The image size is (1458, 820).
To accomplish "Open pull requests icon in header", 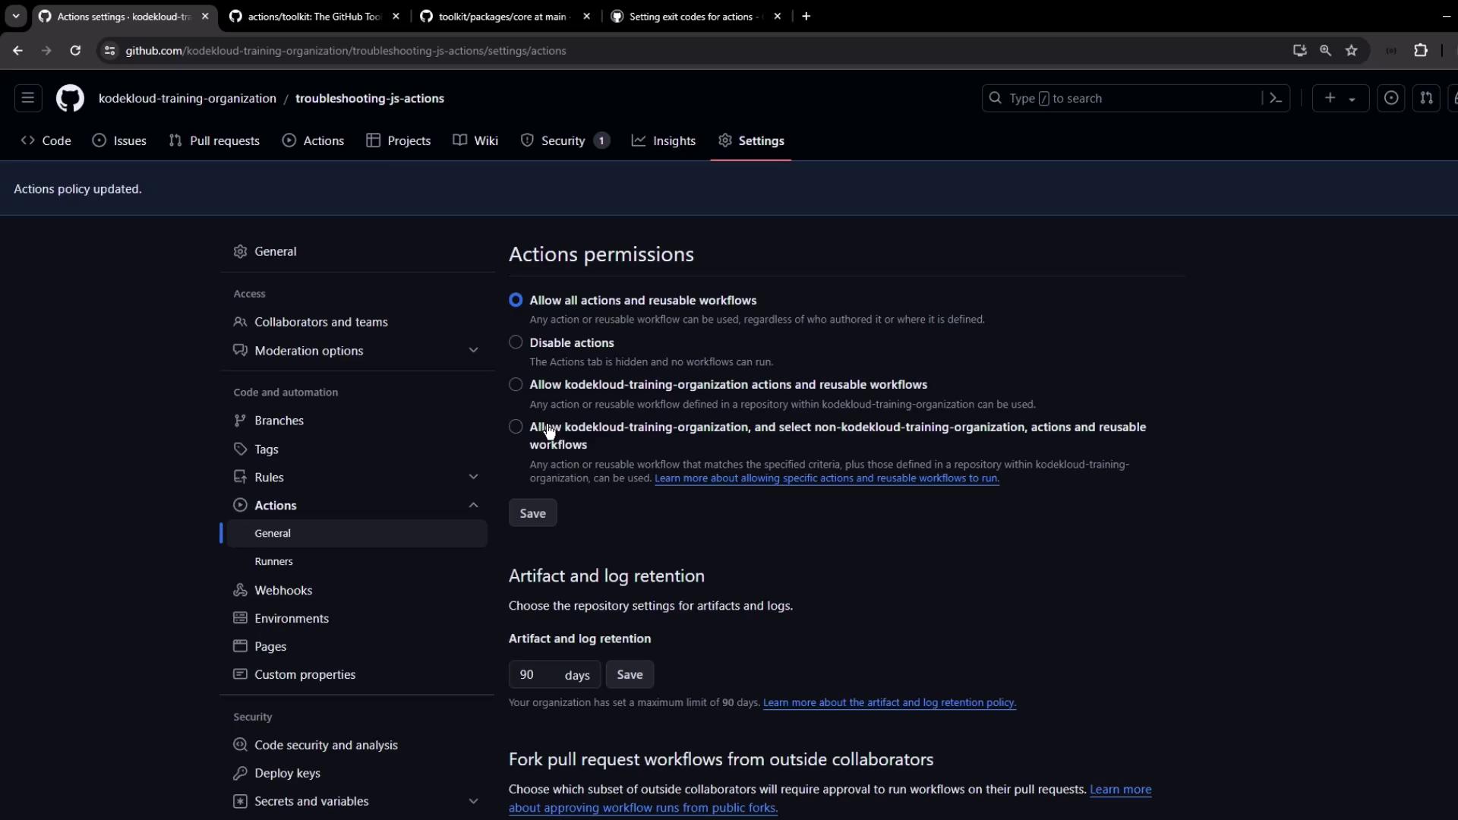I will [x=1426, y=99].
